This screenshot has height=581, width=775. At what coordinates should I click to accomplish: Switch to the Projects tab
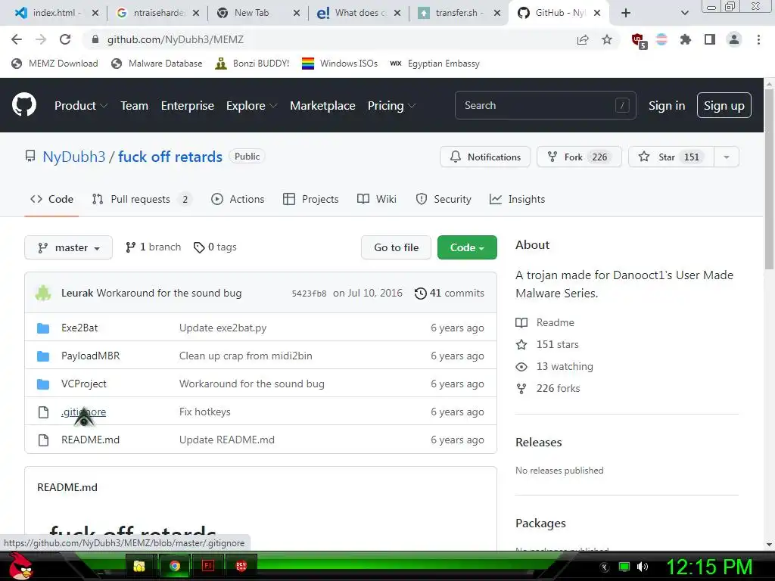[310, 199]
